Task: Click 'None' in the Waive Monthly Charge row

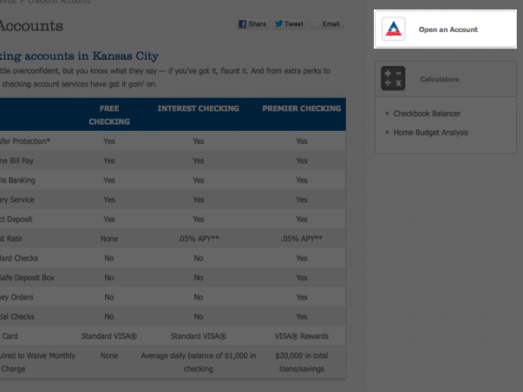Action: coord(109,356)
